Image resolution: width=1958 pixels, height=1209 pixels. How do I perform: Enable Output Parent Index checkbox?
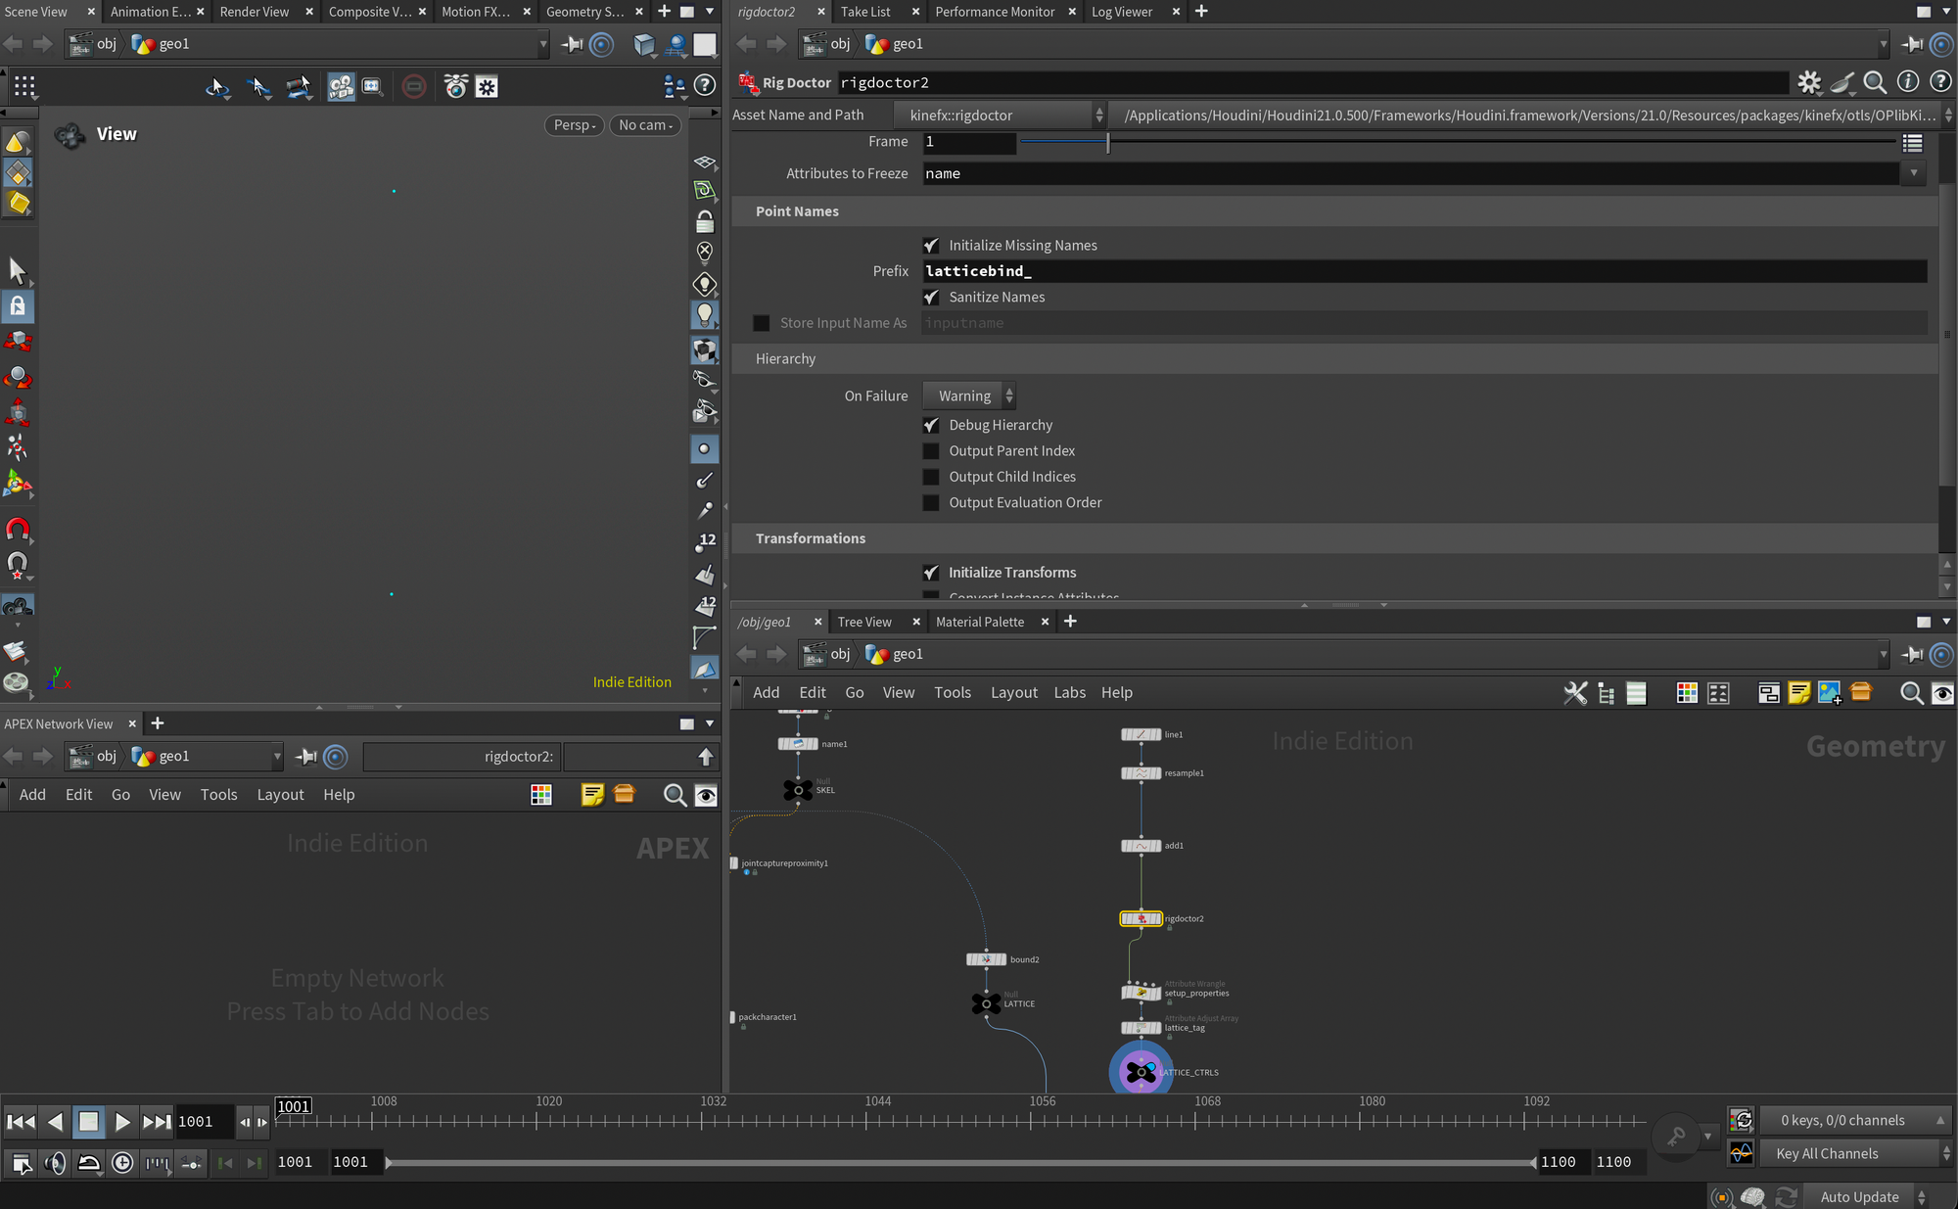931,451
